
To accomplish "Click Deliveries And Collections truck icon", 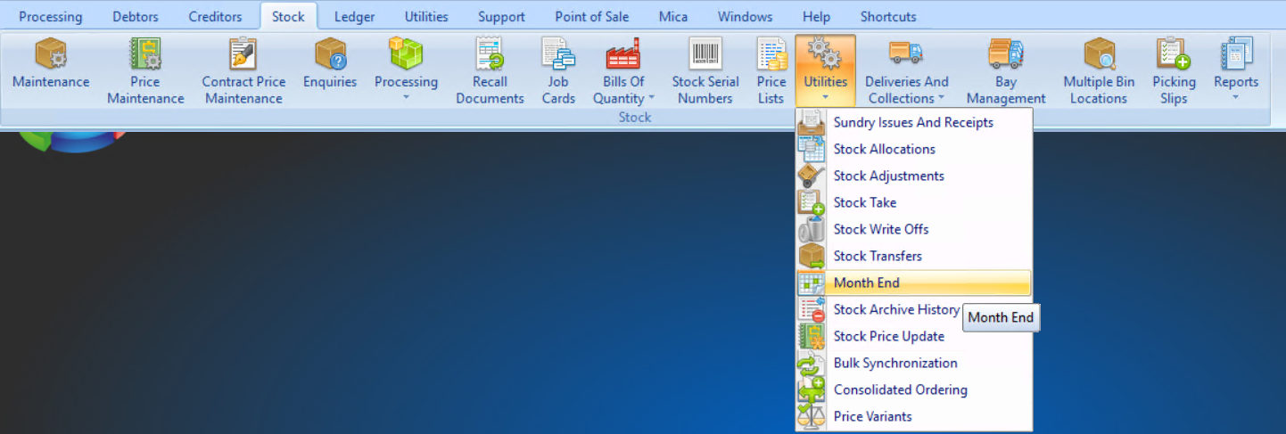I will pos(906,53).
